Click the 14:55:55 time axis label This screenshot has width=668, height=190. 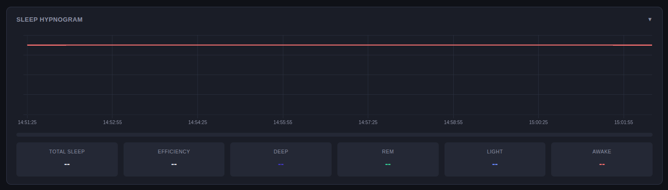[x=283, y=123]
